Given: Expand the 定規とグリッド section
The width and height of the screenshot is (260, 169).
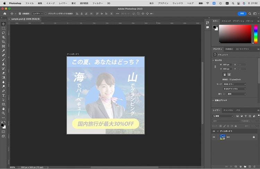Looking at the screenshot, I should (x=213, y=100).
